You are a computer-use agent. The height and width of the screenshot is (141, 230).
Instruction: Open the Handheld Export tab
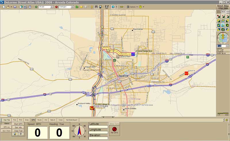pos(72,119)
